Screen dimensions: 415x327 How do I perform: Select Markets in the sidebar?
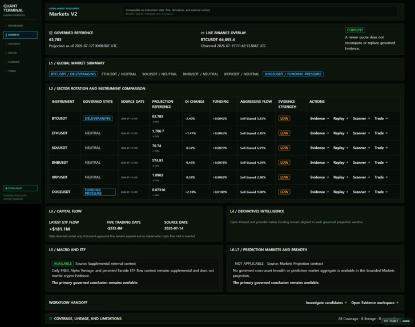pyautogui.click(x=21, y=35)
